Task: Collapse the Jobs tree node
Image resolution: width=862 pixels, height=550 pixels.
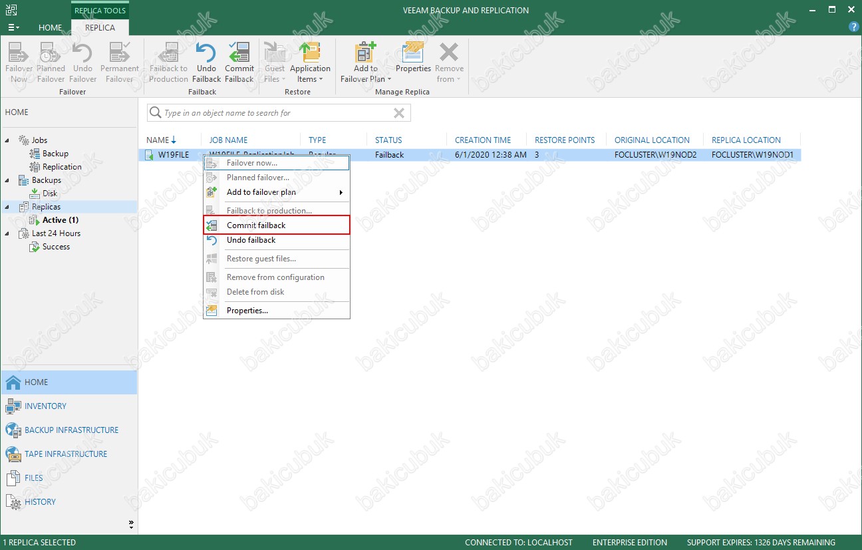Action: pos(7,140)
